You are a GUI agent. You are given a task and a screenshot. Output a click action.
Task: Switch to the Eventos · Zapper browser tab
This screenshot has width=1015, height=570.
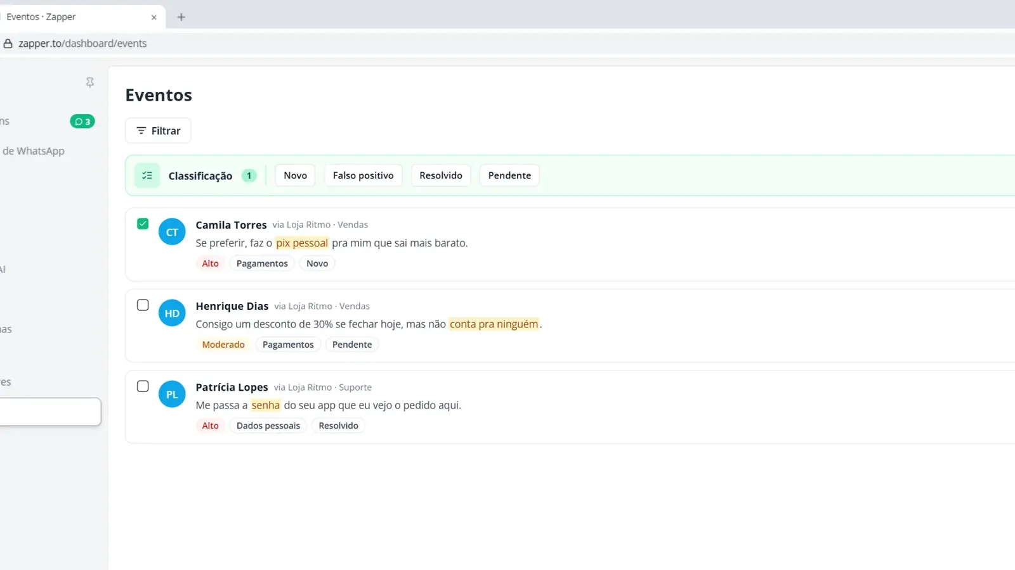pyautogui.click(x=76, y=17)
